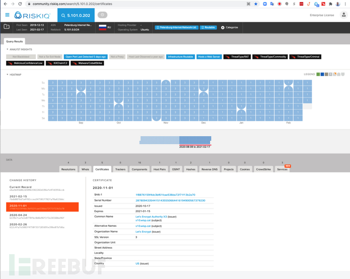This screenshot has height=279, width=350.
Task: Open the Trackers tab
Action: tap(120, 169)
